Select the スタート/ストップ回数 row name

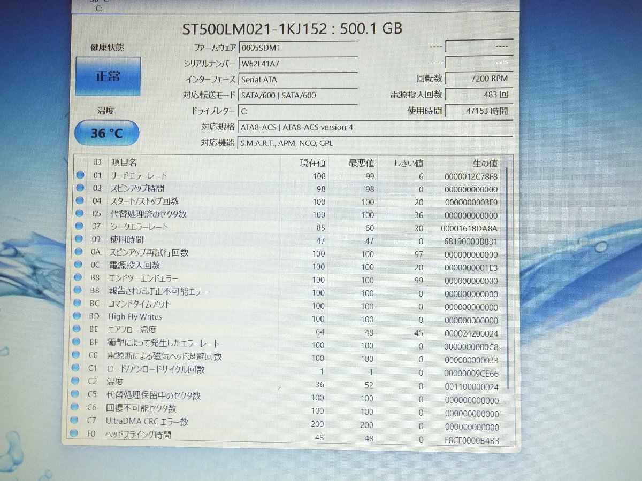[x=144, y=201]
